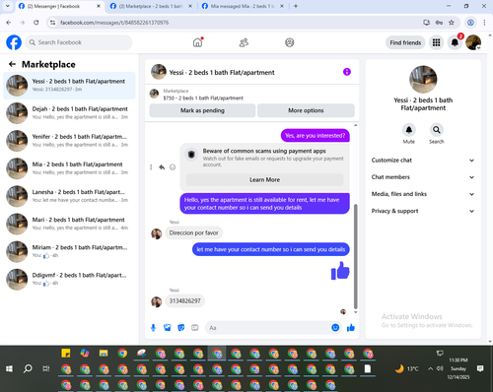Open Windows taskbar search
Screen dimensions: 493x392
28,368
